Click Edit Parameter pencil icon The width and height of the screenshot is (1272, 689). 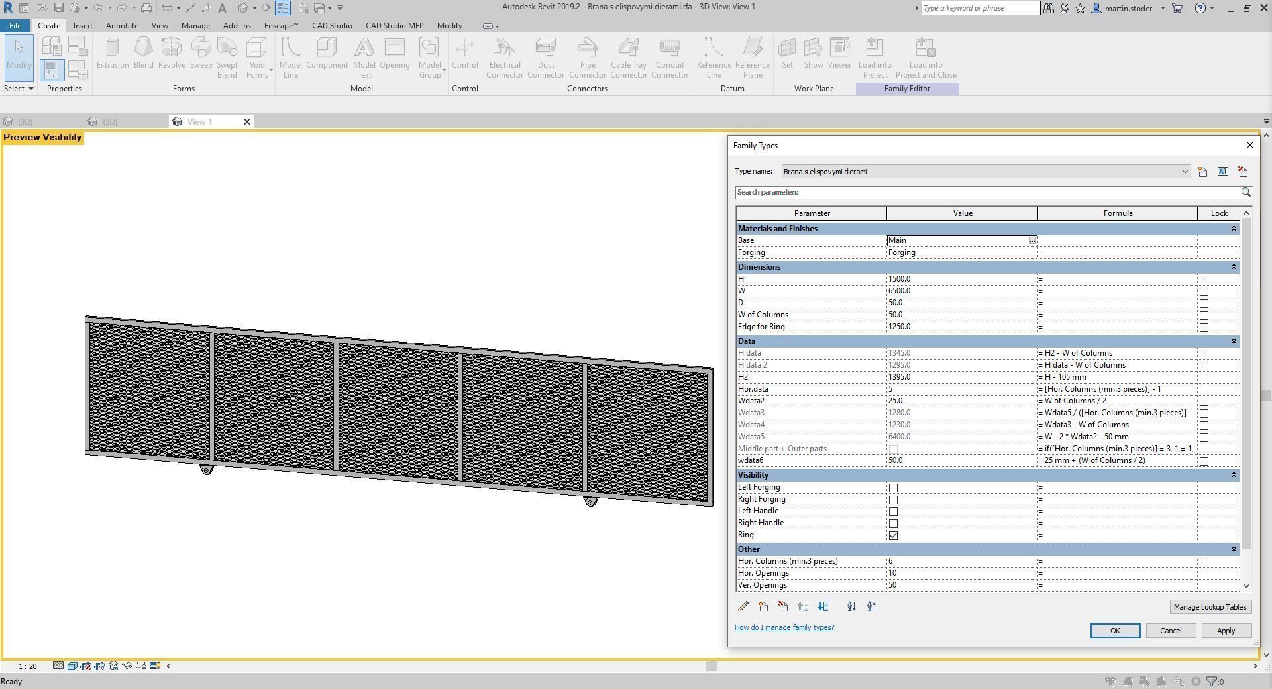point(743,606)
